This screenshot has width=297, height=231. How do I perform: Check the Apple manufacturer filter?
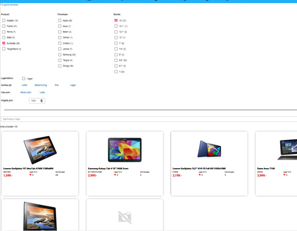click(x=60, y=20)
